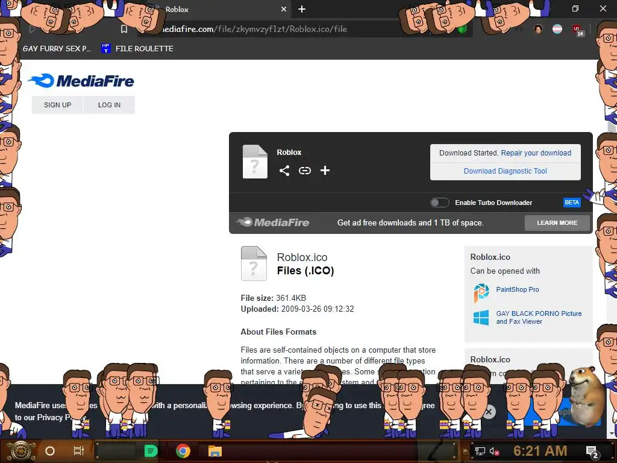Open the FILE ROULETTE bookmark

(137, 48)
